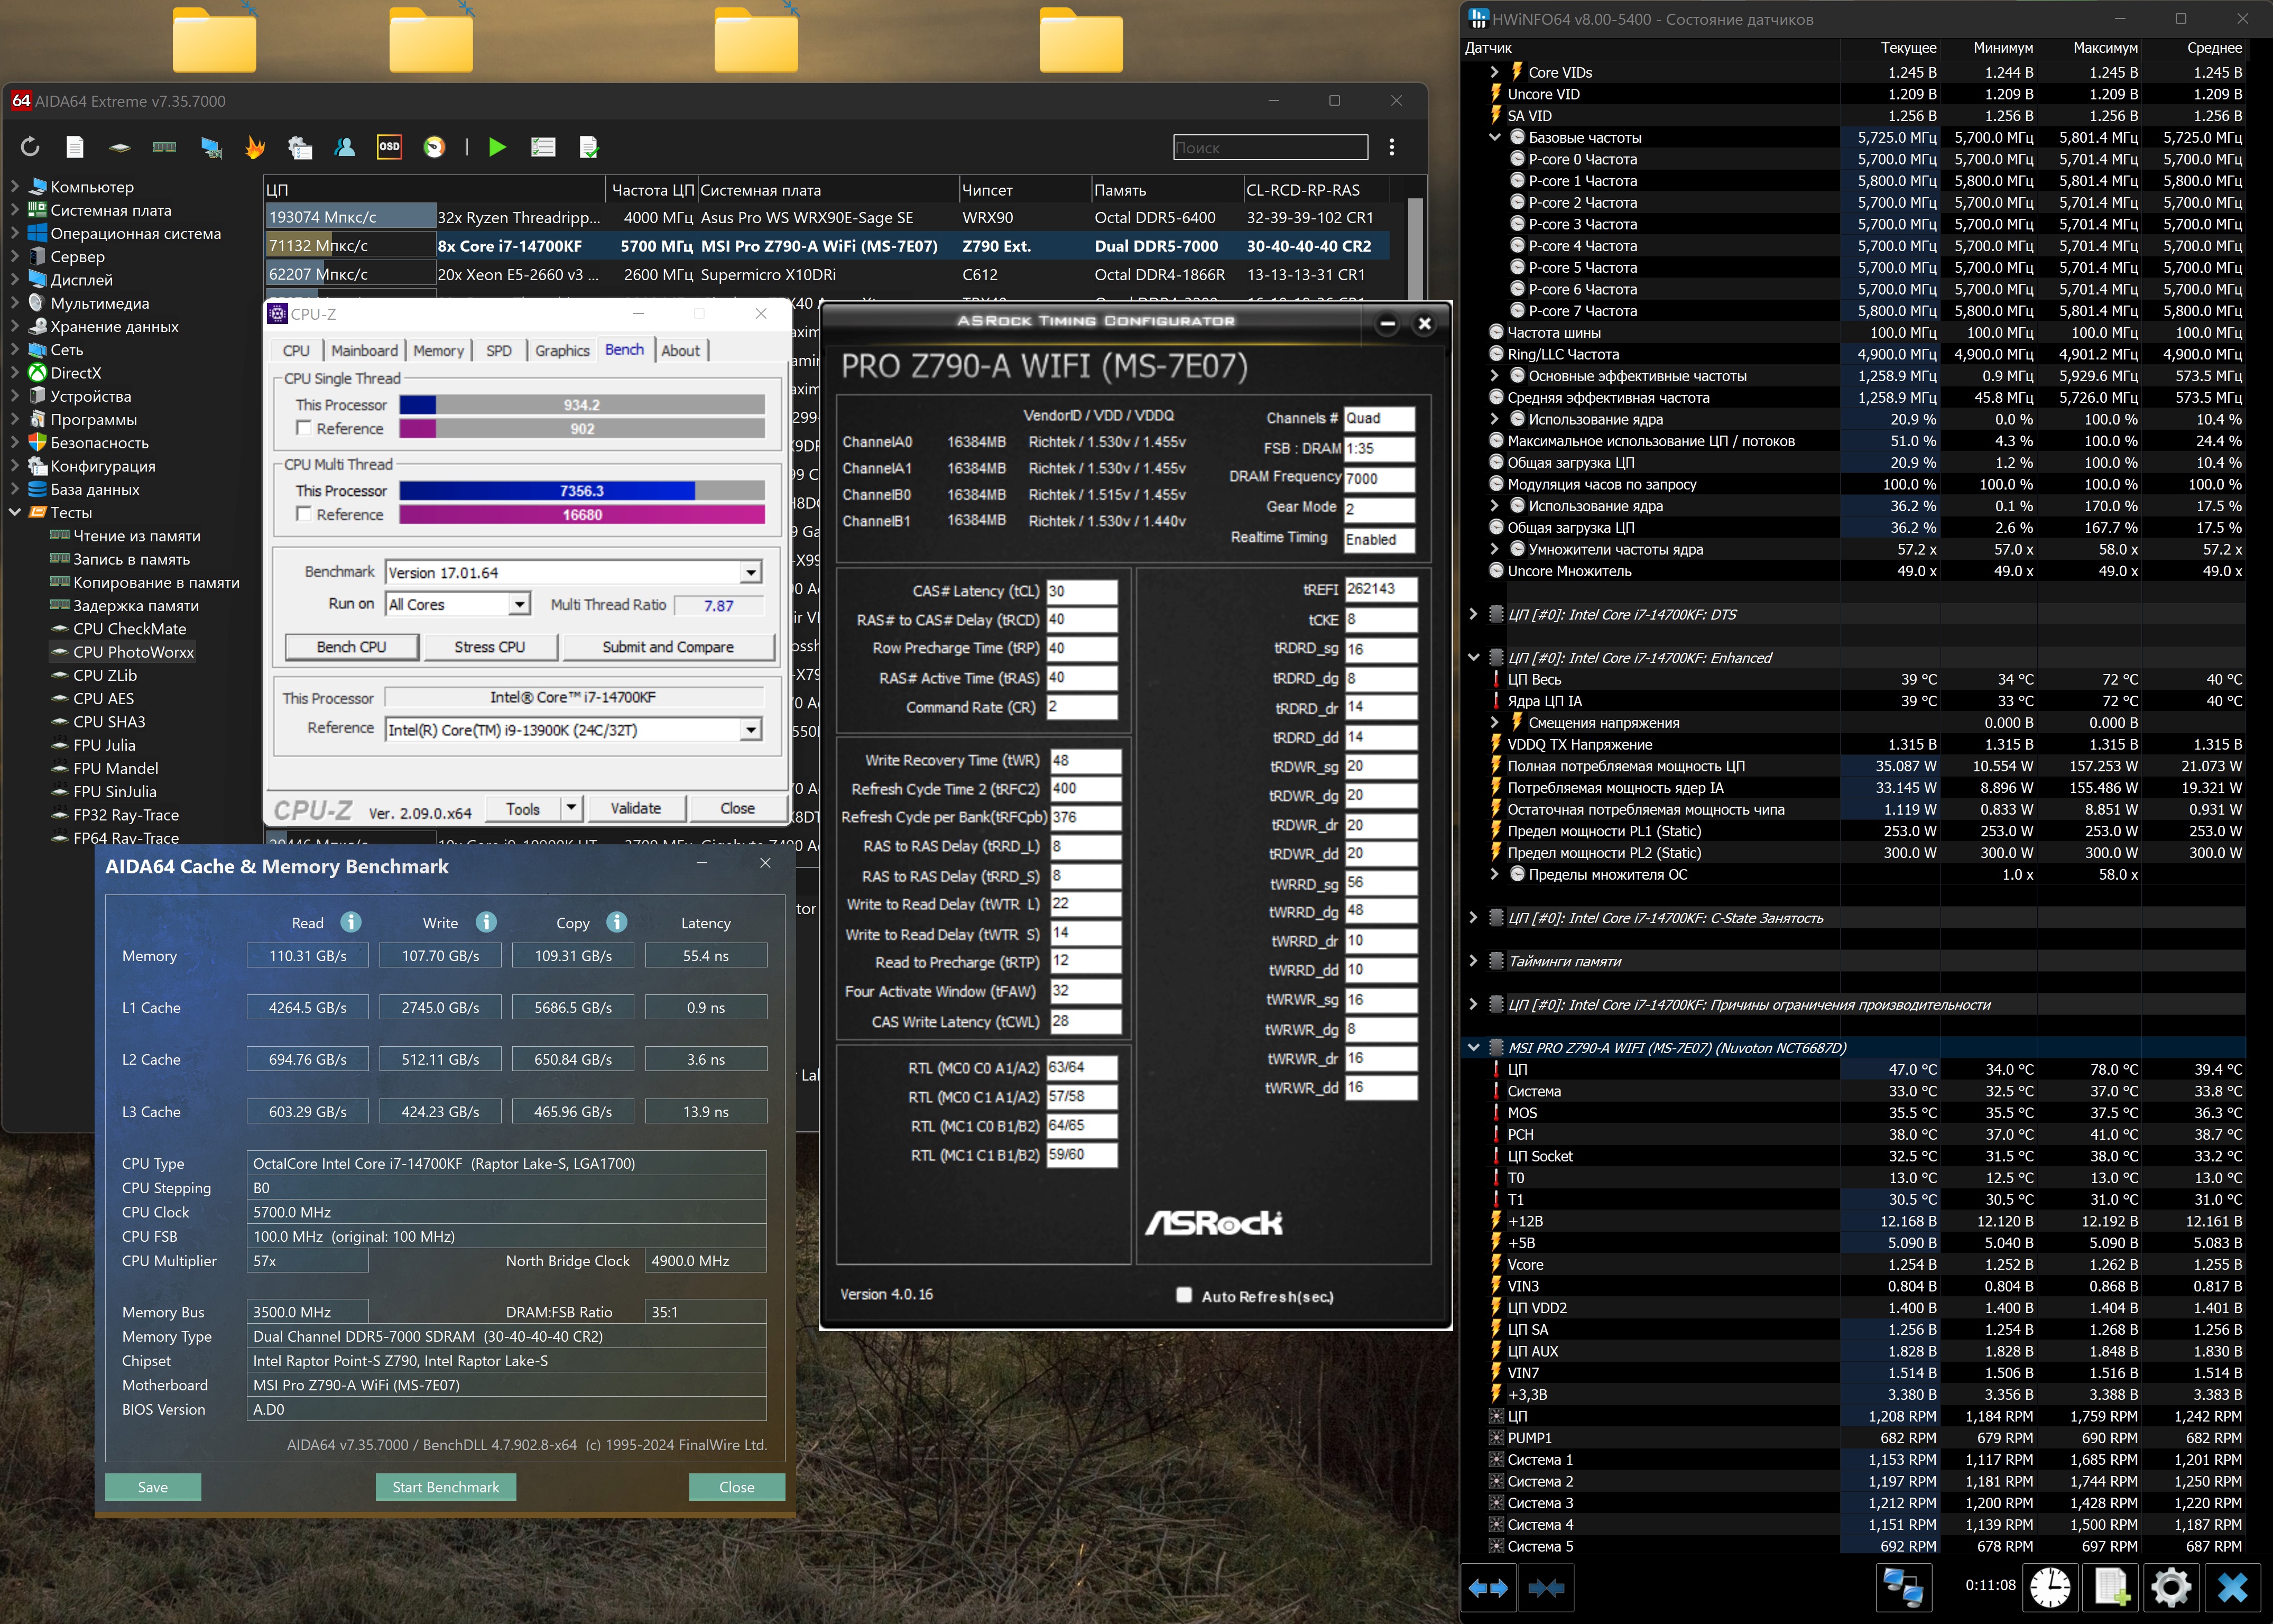Click the OSD panel toolbar icon
The image size is (2273, 1624).
click(389, 147)
